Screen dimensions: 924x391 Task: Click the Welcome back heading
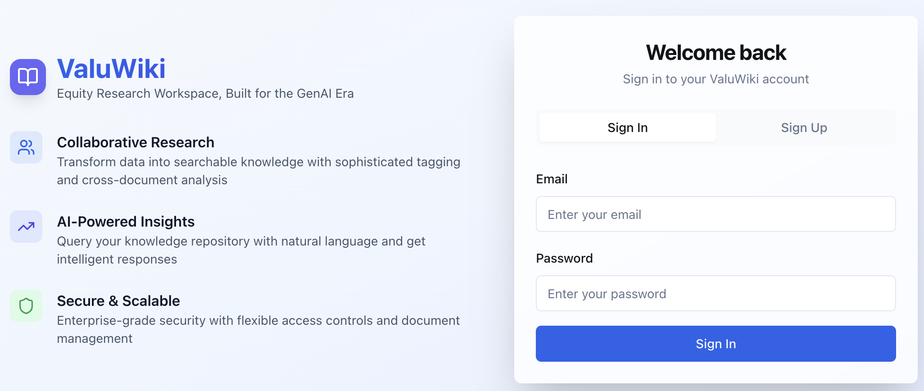pos(716,53)
